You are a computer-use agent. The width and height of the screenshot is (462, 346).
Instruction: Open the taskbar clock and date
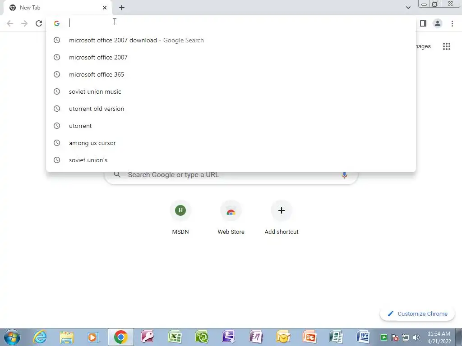pyautogui.click(x=439, y=337)
